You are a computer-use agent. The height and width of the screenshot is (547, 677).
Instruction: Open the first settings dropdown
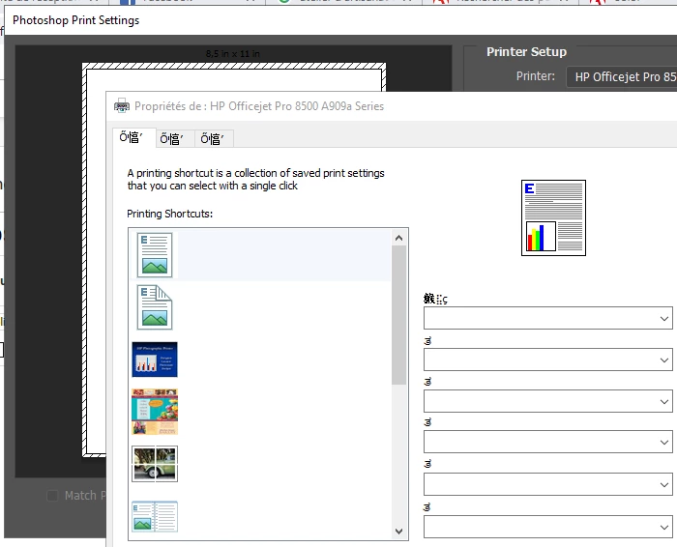coord(548,318)
